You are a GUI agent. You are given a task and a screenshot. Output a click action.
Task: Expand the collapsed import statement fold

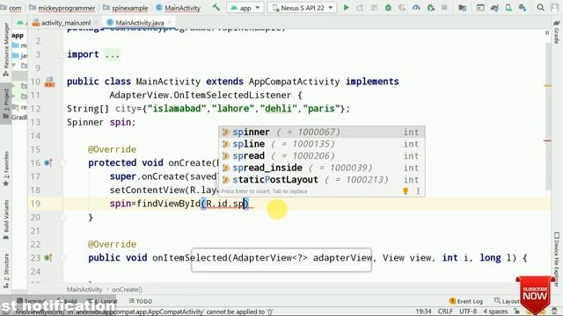tap(112, 54)
